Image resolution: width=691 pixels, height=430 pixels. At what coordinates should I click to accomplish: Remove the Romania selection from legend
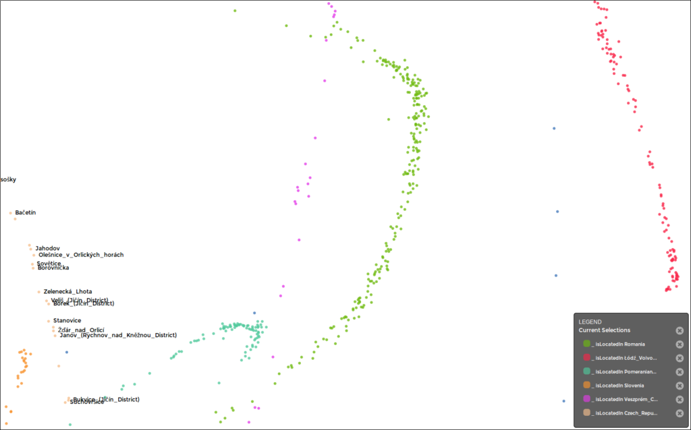click(680, 344)
